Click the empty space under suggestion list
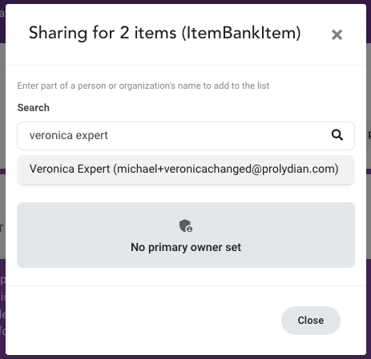Image resolution: width=371 pixels, height=359 pixels. click(186, 193)
